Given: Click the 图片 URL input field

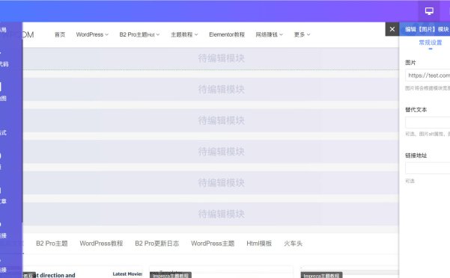Looking at the screenshot, I should point(428,75).
